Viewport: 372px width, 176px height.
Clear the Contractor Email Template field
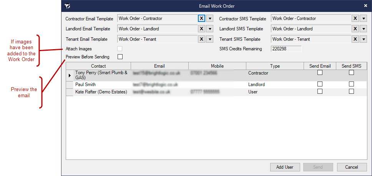pos(201,18)
